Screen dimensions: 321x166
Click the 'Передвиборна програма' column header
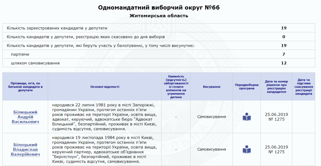pyautogui.click(x=246, y=87)
